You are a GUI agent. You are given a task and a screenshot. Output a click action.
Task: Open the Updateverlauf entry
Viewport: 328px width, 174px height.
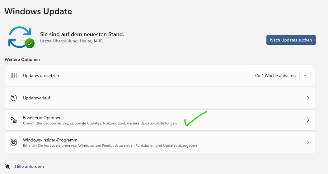(160, 98)
